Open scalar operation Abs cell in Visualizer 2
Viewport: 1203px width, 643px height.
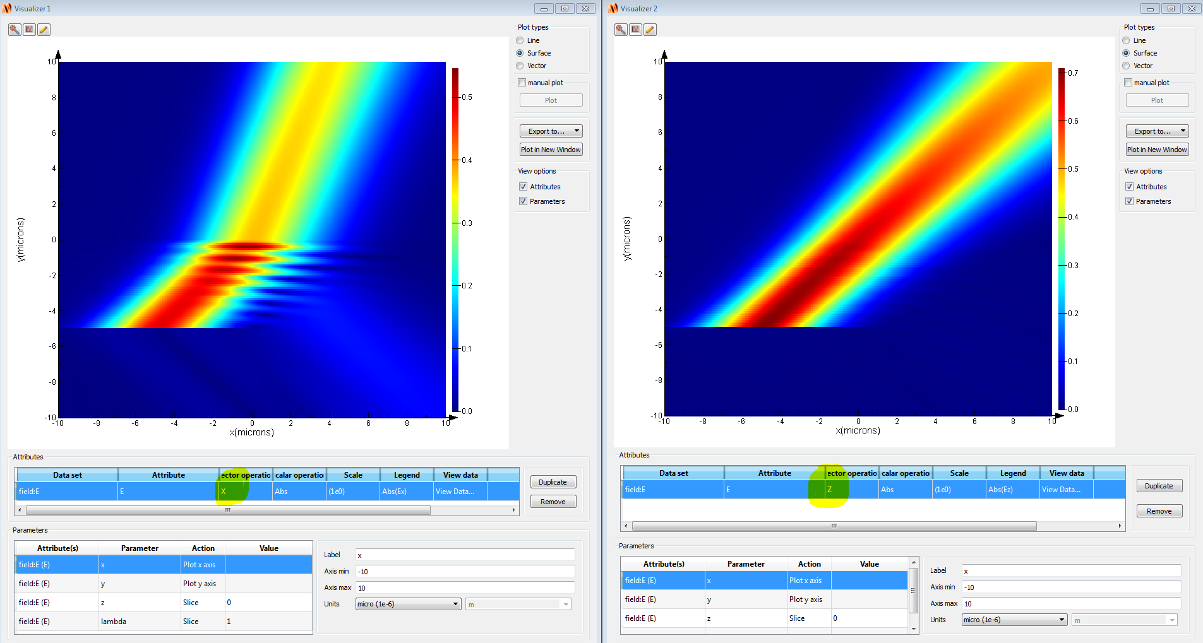tap(905, 490)
